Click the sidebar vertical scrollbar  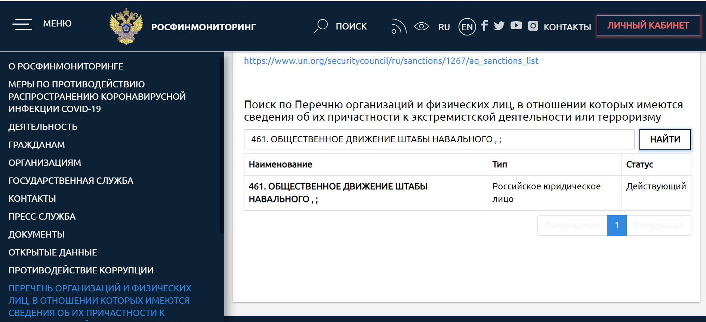pos(222,146)
